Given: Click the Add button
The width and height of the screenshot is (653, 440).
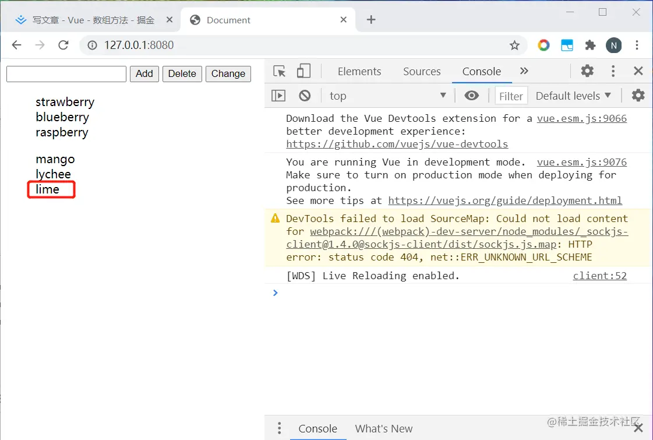Looking at the screenshot, I should (144, 74).
